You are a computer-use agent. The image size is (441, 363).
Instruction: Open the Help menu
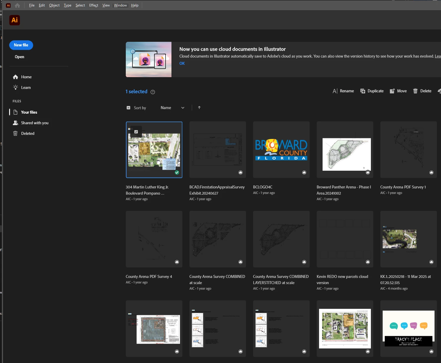pyautogui.click(x=135, y=5)
